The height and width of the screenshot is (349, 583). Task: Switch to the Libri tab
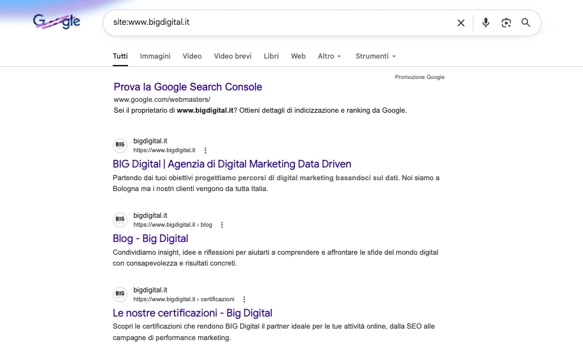pyautogui.click(x=271, y=56)
